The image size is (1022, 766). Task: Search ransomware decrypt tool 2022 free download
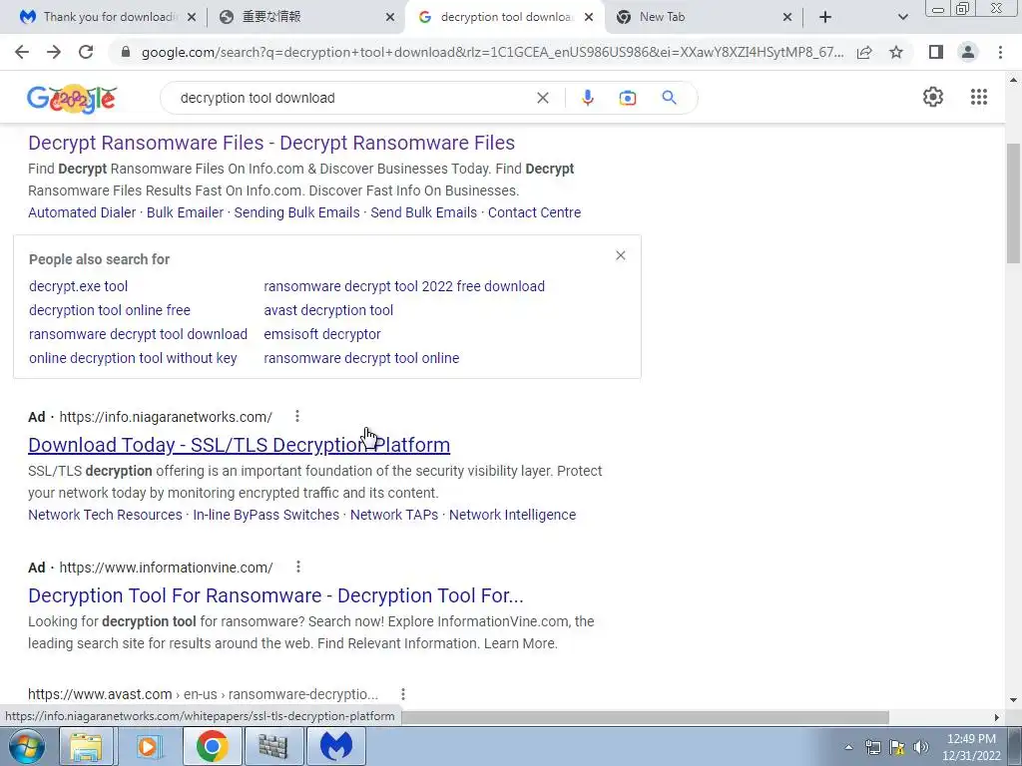pyautogui.click(x=404, y=286)
